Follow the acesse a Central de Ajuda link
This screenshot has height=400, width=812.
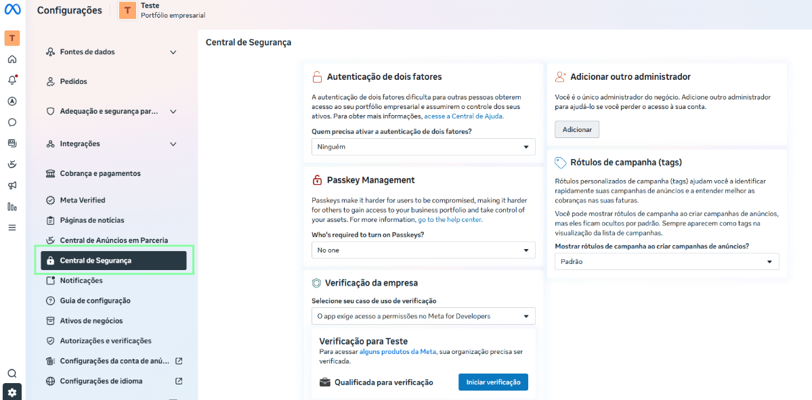coord(464,116)
